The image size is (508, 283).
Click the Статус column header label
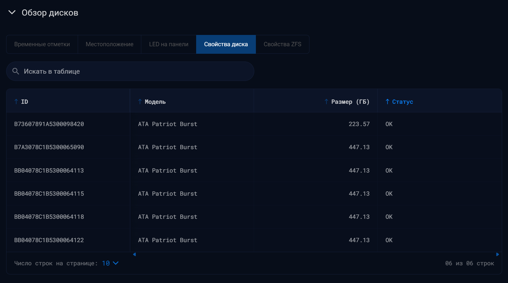pos(403,102)
